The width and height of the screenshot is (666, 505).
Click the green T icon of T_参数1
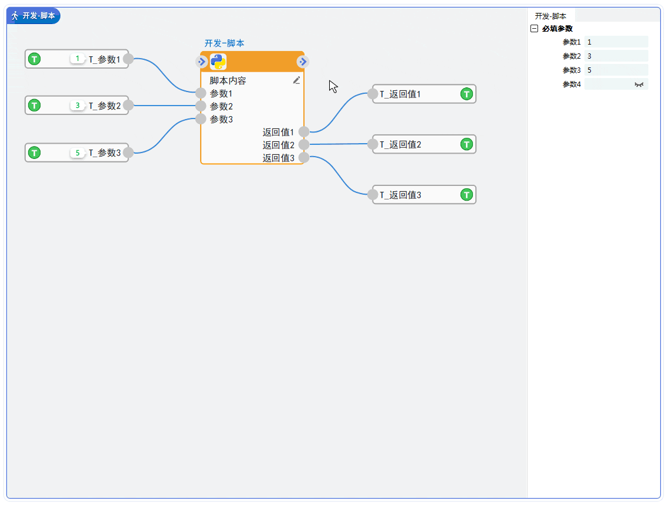click(35, 59)
